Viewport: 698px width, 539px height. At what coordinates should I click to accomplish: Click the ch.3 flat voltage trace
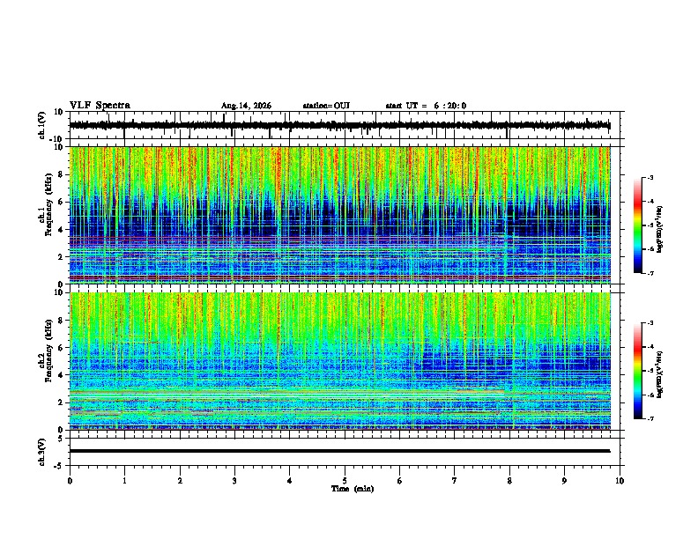pyautogui.click(x=339, y=451)
